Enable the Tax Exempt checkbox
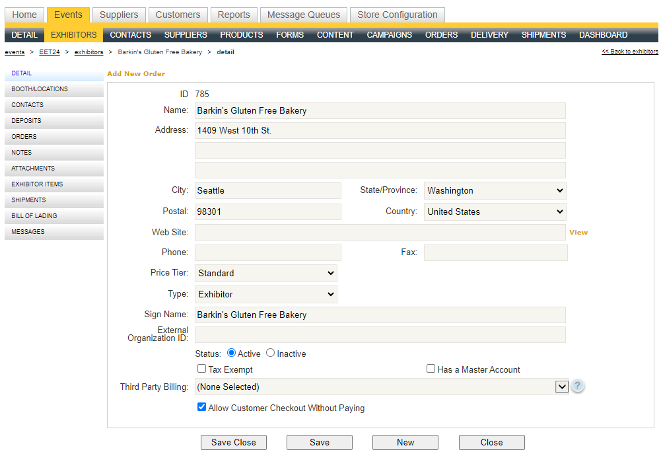The image size is (661, 454). pos(201,368)
